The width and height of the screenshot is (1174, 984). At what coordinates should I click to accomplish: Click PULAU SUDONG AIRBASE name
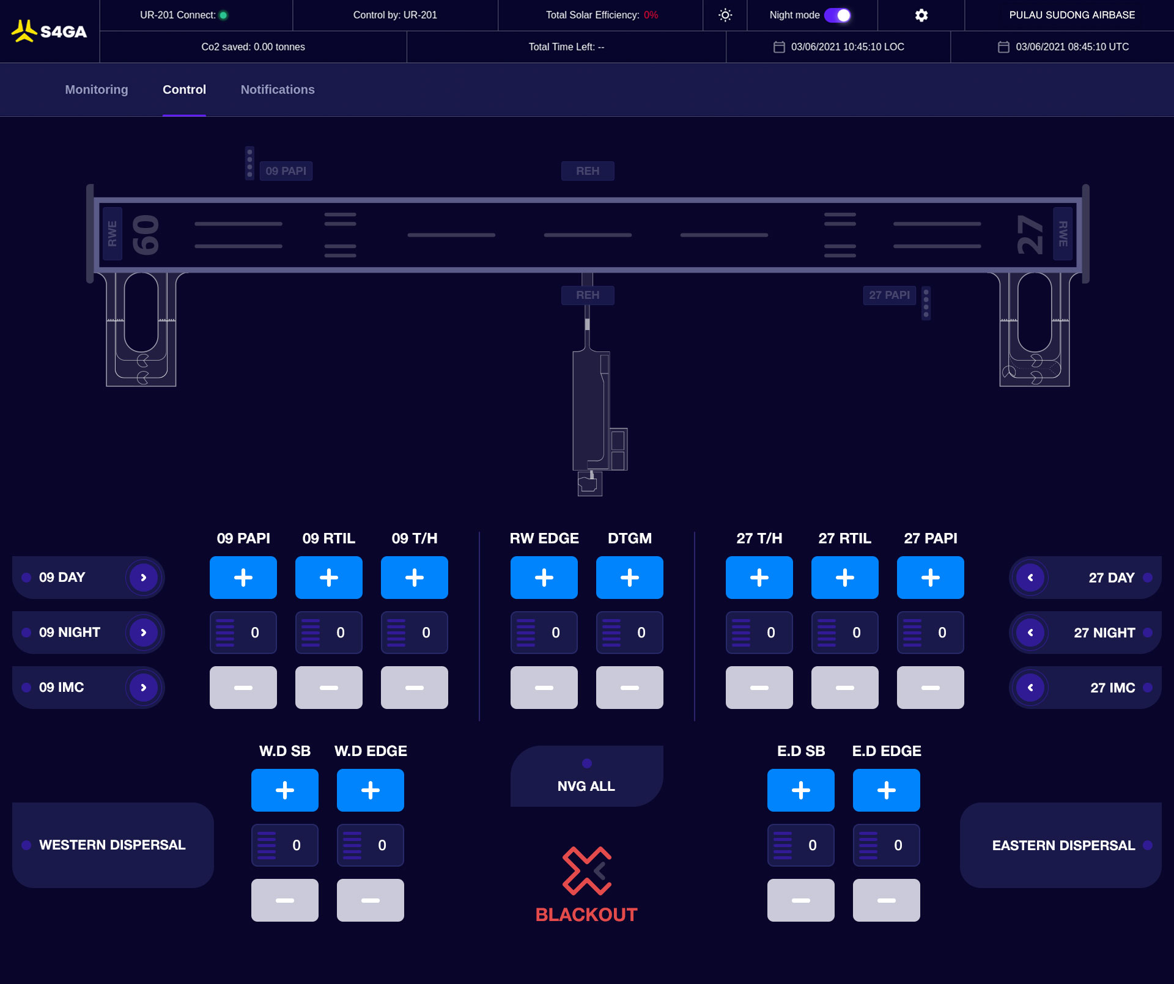1072,15
